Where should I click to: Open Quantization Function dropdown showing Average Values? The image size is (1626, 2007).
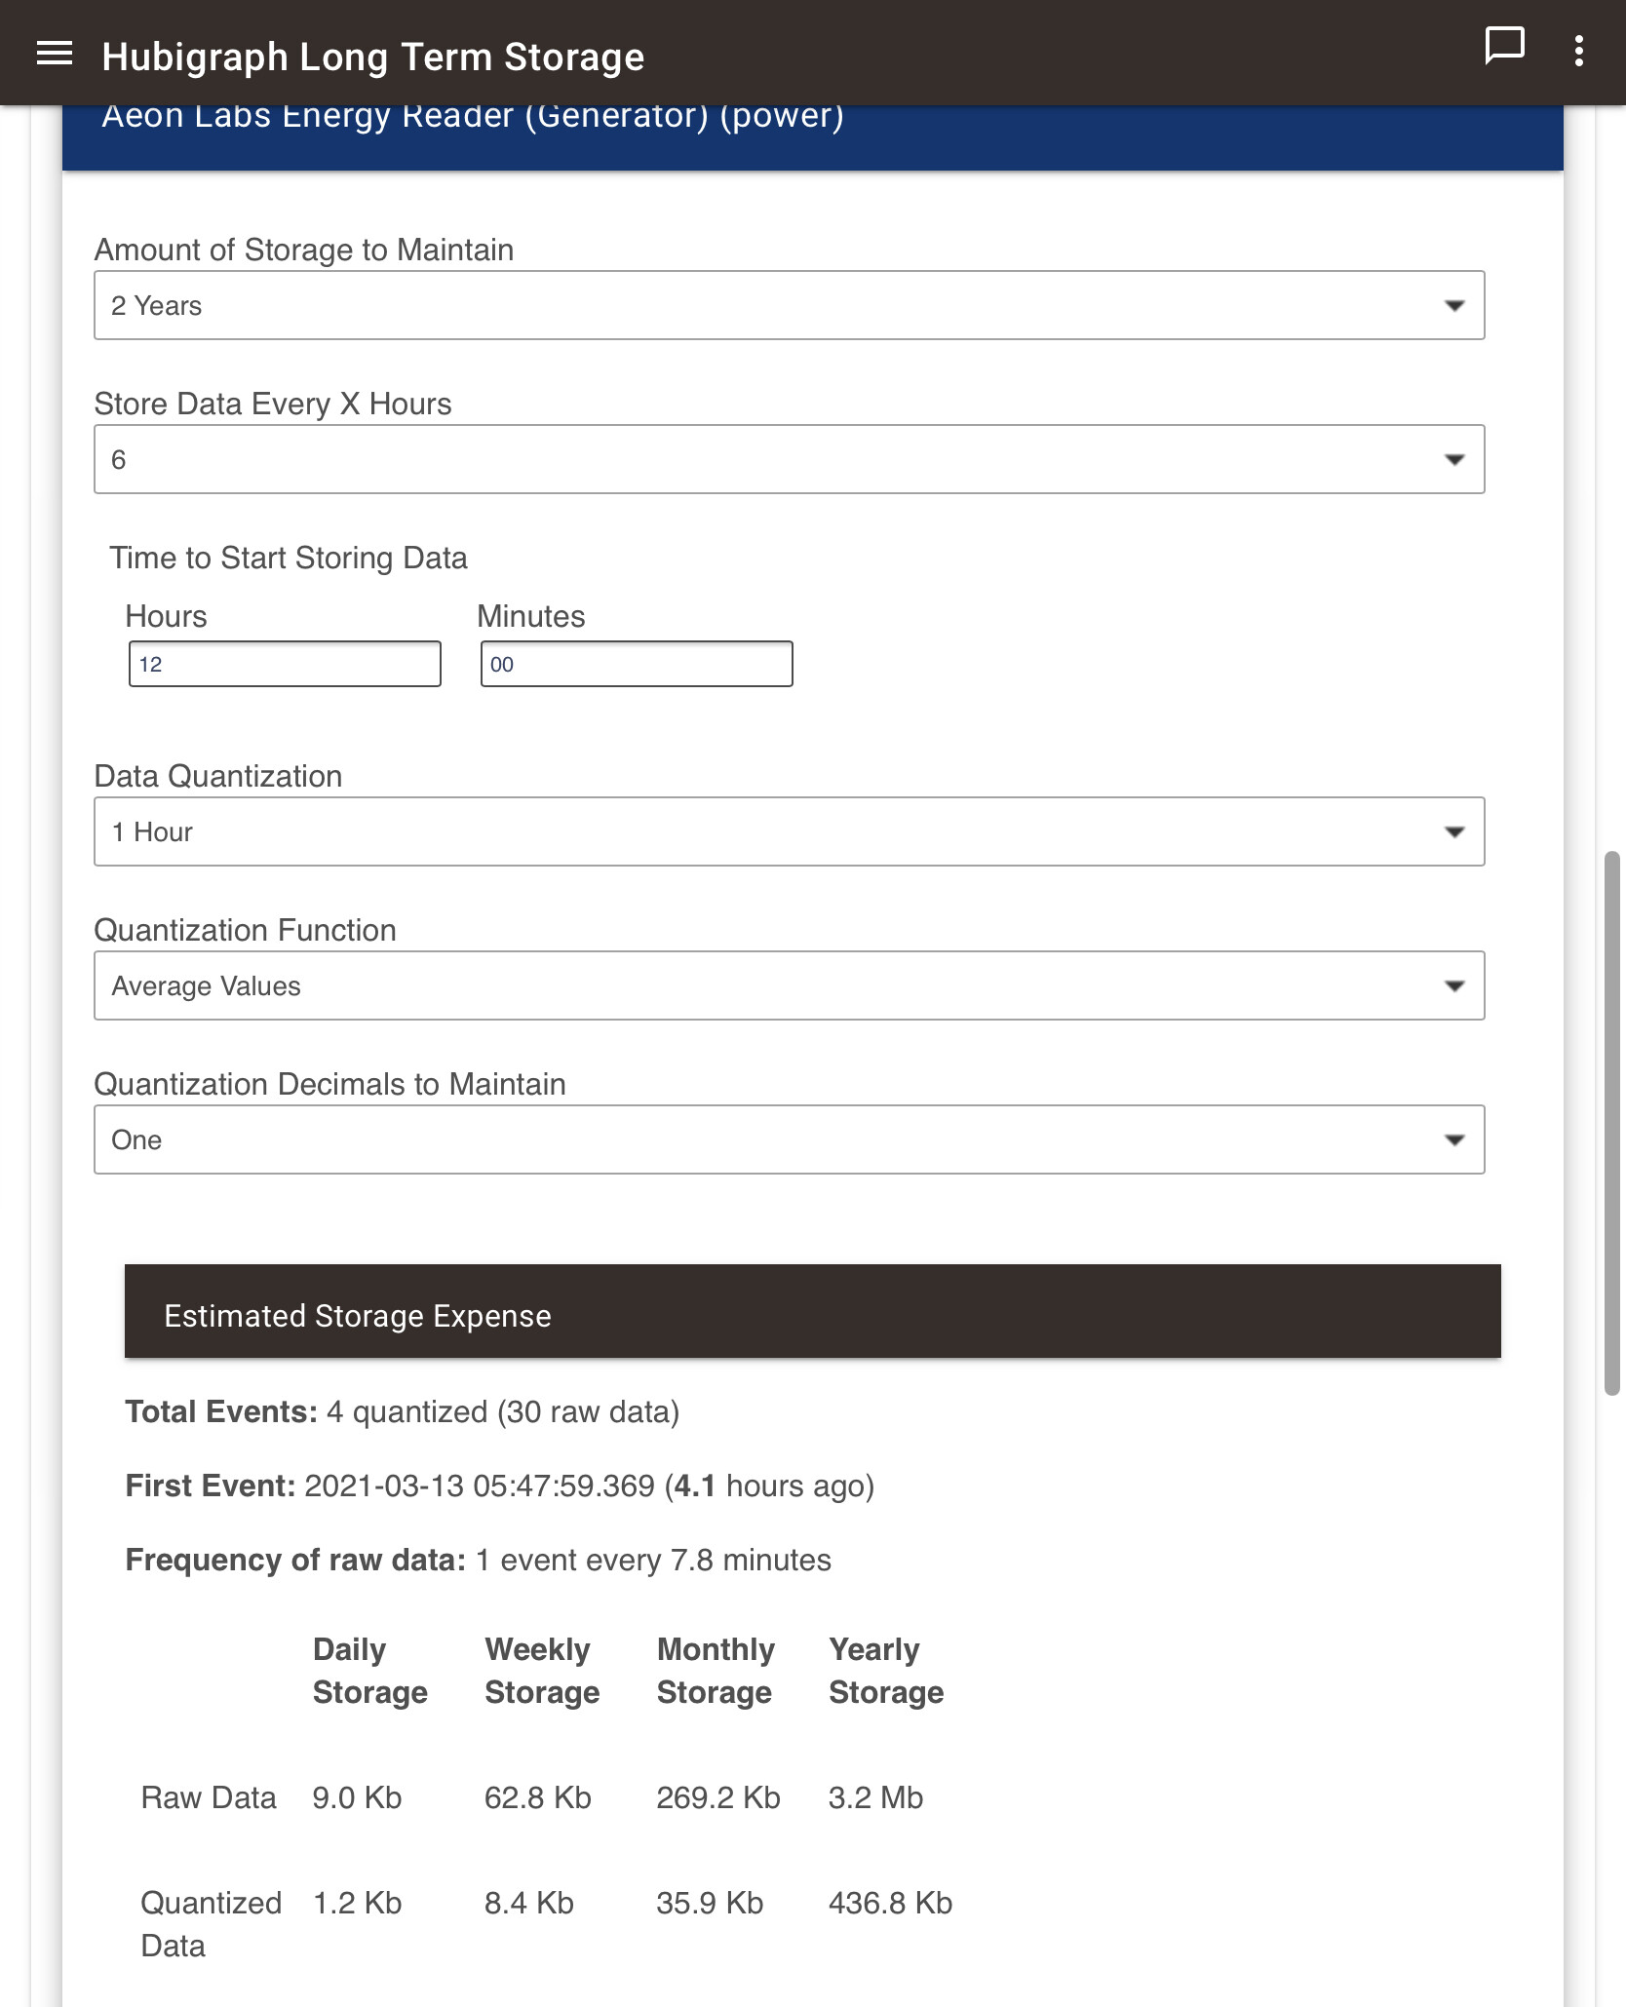788,985
